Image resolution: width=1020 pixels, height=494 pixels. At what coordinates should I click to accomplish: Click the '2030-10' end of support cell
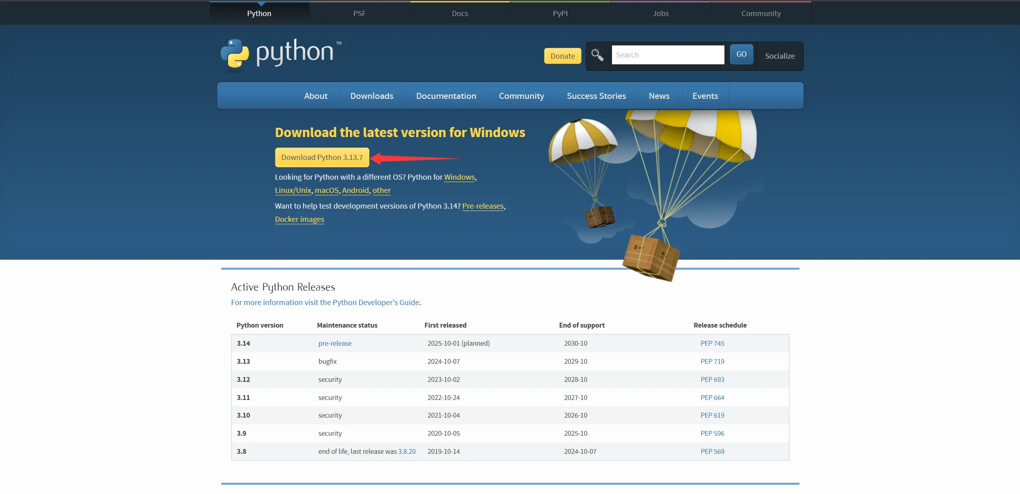coord(575,343)
